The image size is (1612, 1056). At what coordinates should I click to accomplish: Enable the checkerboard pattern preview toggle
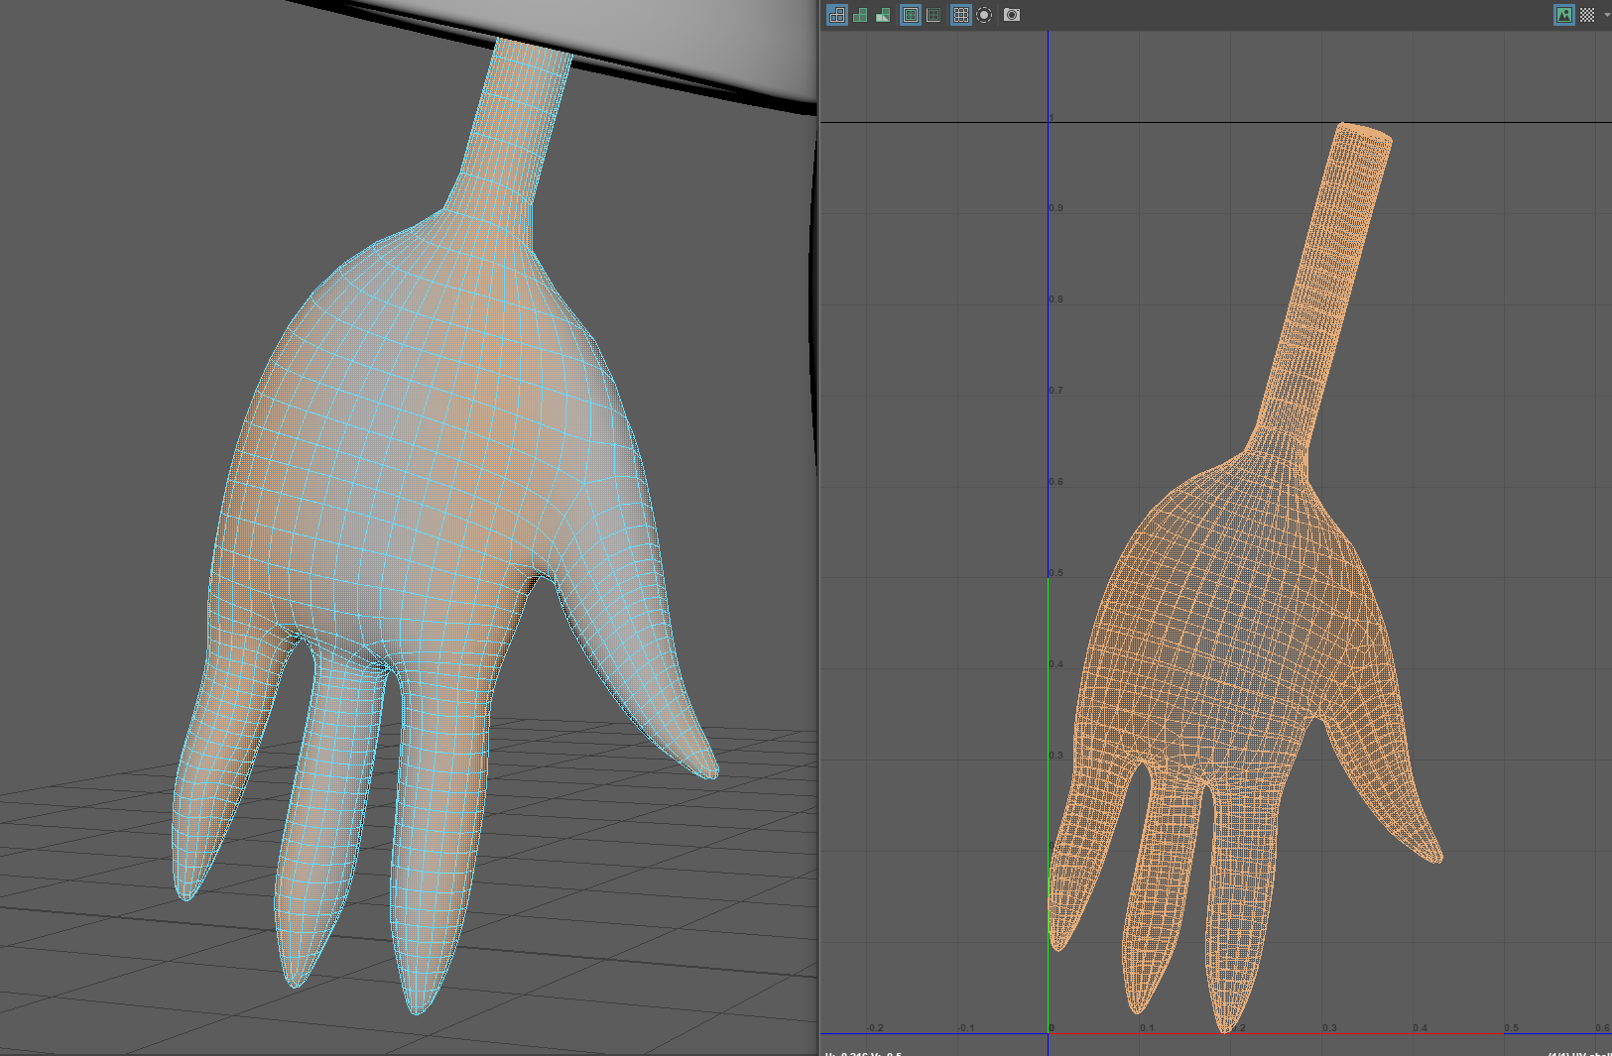coord(1587,14)
